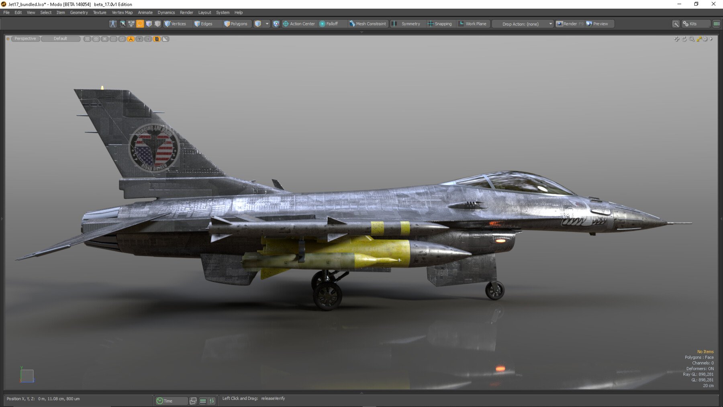The width and height of the screenshot is (723, 407).
Task: Open the Action Center menu
Action: [x=299, y=24]
